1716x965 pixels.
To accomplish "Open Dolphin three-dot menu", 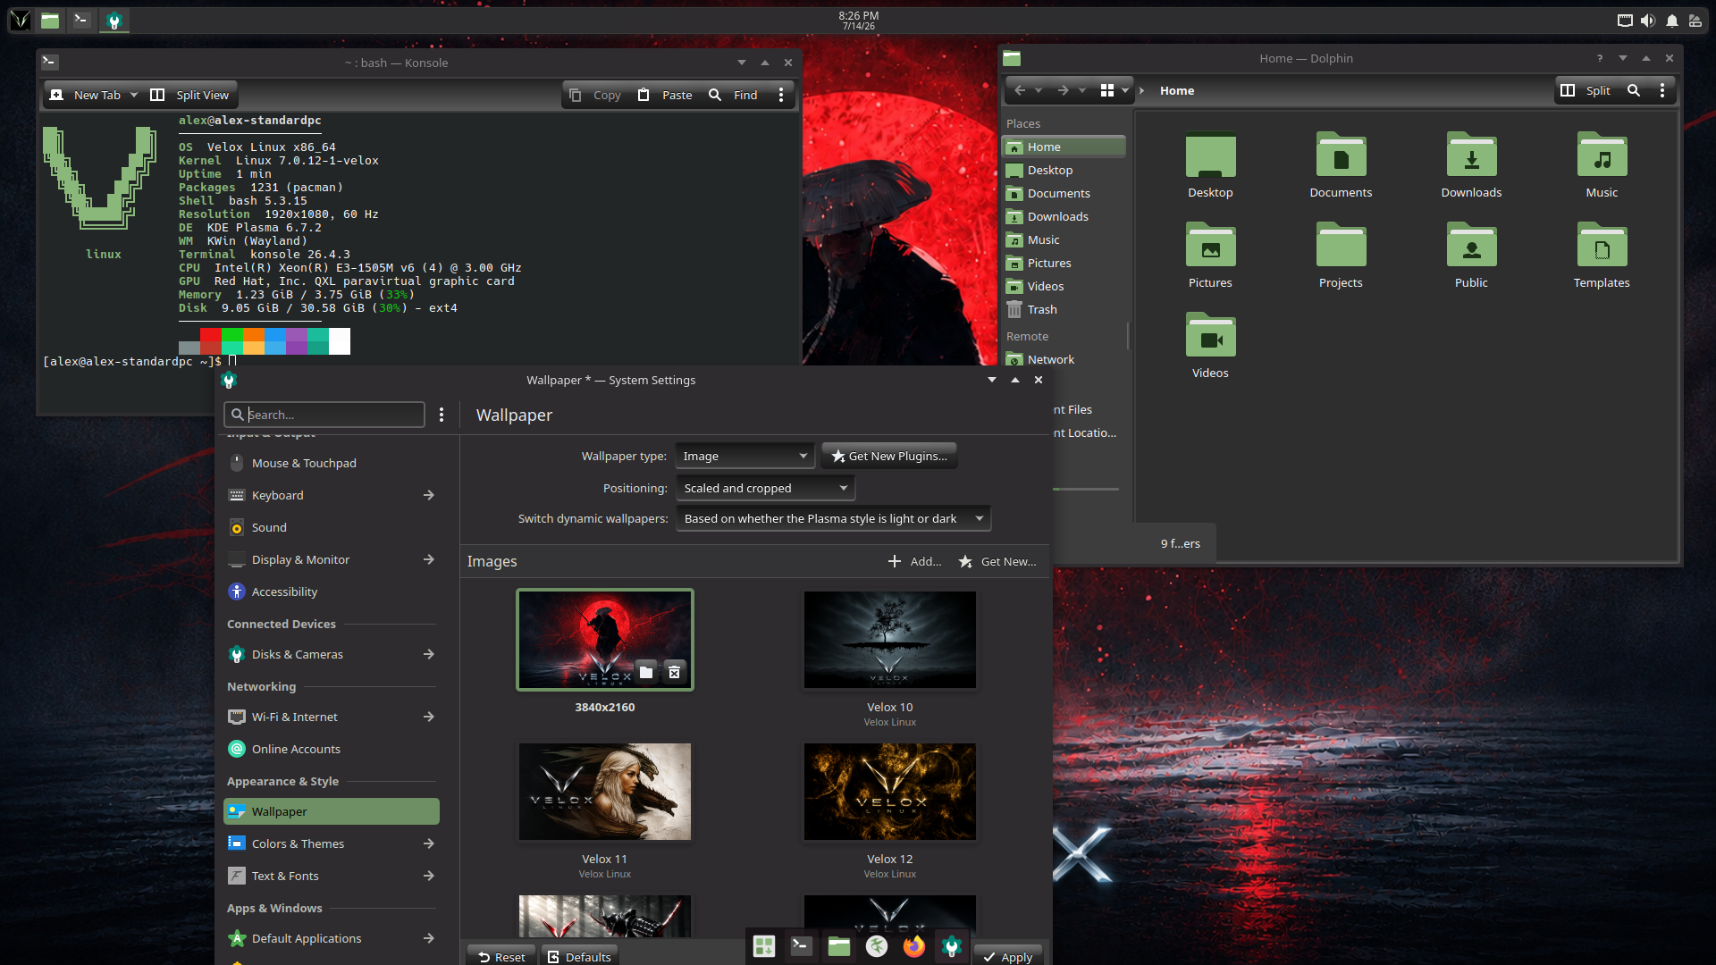I will [x=1662, y=90].
